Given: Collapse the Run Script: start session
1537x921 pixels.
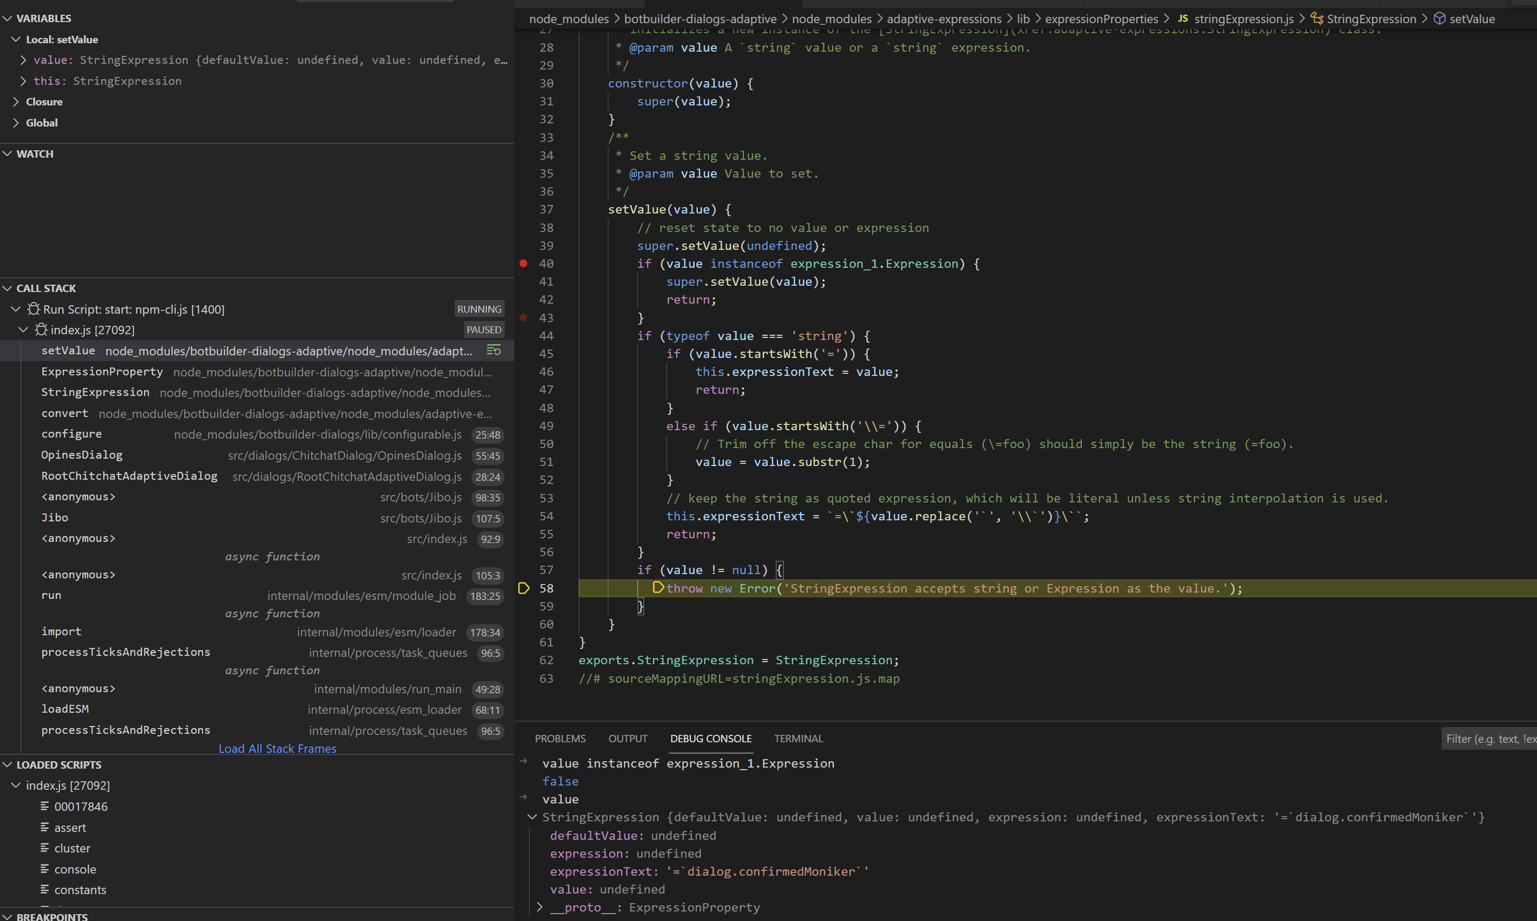Looking at the screenshot, I should (x=16, y=309).
